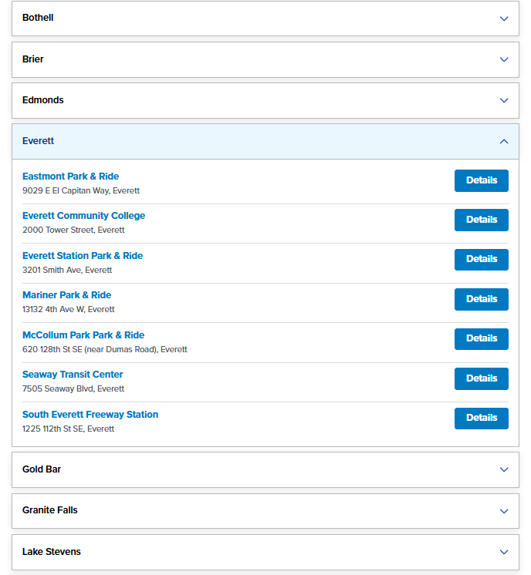View Details for Everett Community College

coord(482,220)
